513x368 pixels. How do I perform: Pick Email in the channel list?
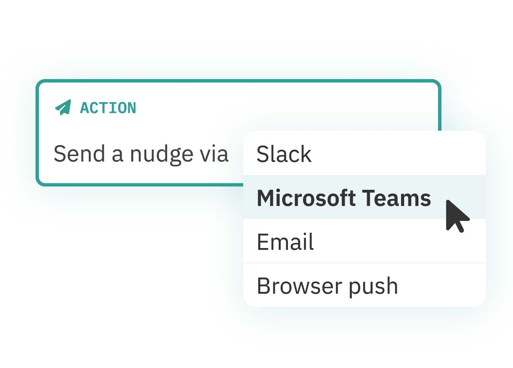[364, 241]
